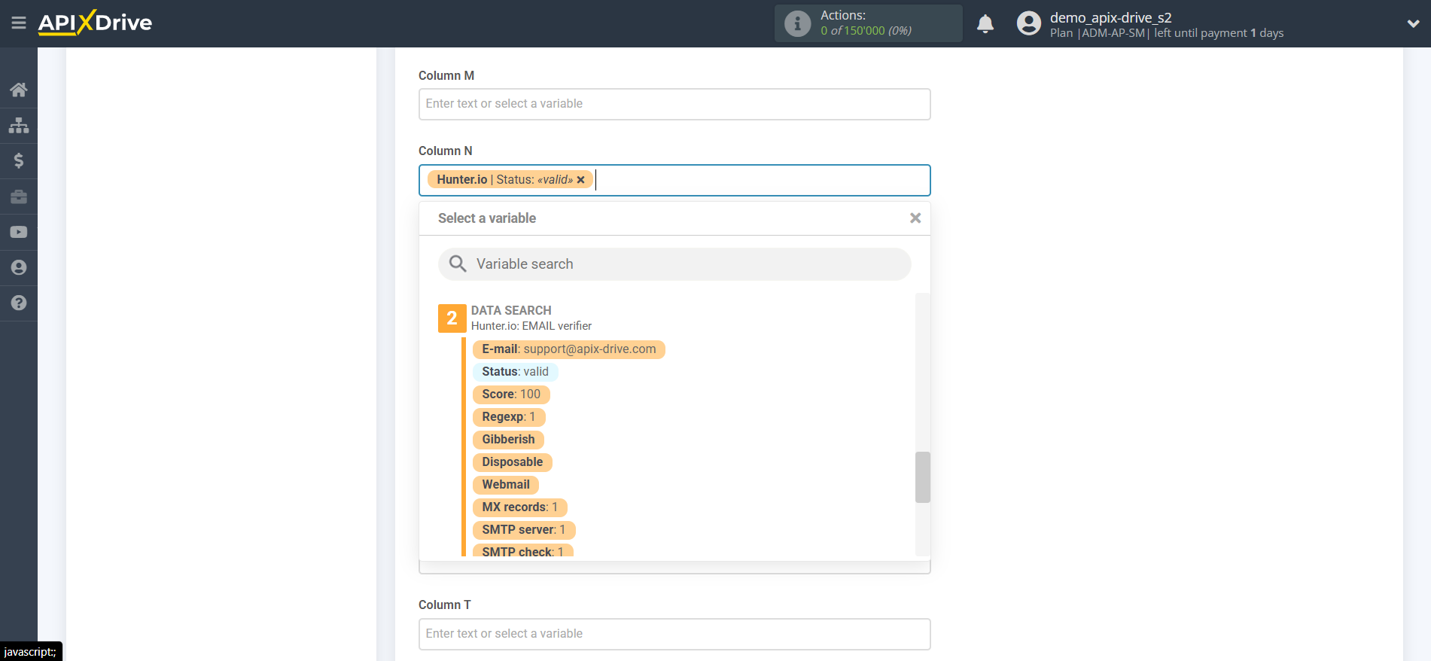Open the connections sitemap icon
1431x661 pixels.
(19, 125)
